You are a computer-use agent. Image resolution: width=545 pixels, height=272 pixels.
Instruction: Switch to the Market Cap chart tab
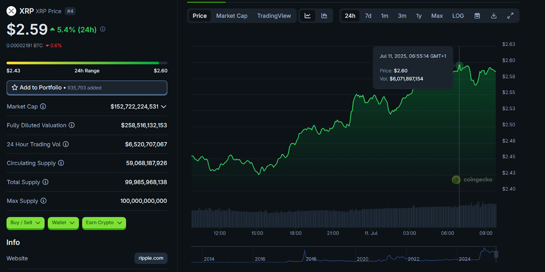232,16
